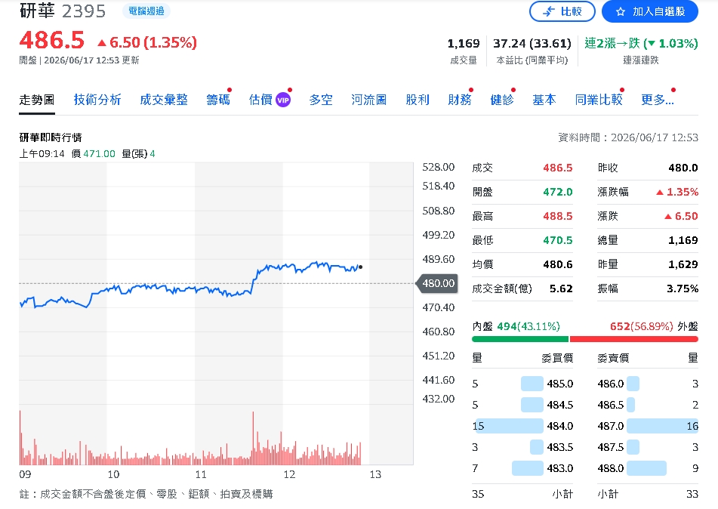Click the 均價 value 480.6
The height and width of the screenshot is (509, 718).
(x=558, y=264)
